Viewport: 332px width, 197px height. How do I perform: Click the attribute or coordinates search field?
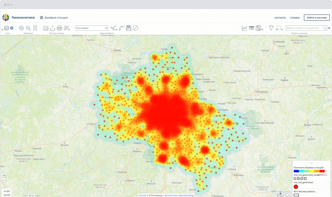[304, 28]
